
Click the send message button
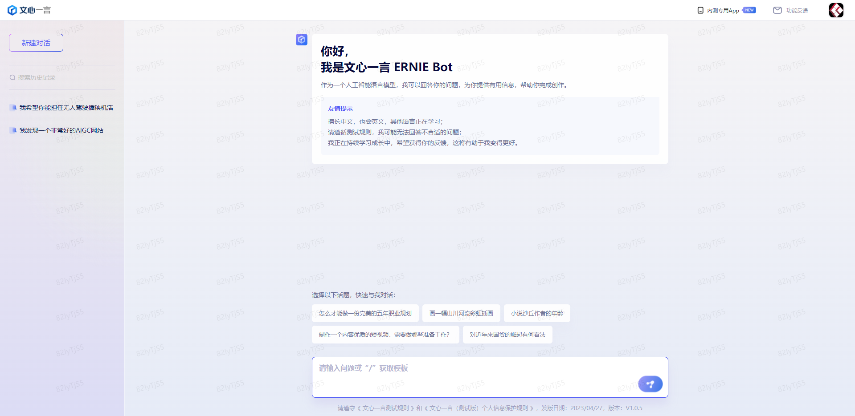click(x=650, y=384)
